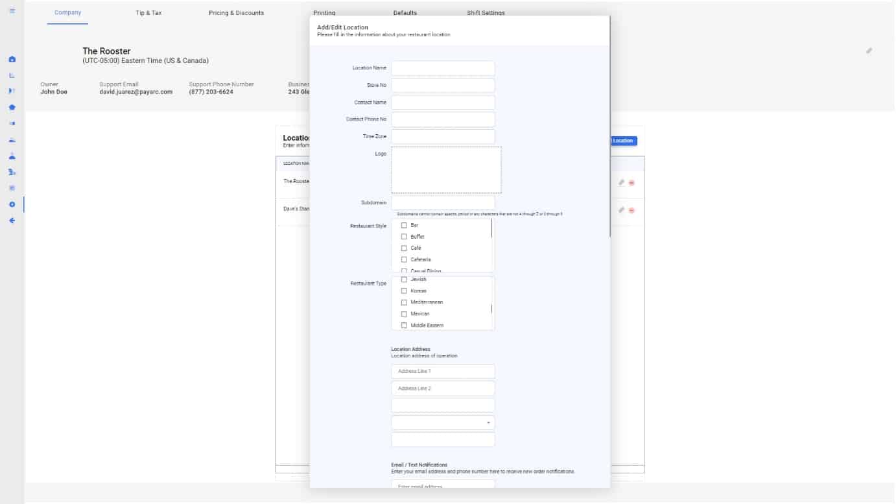Check the Korean restaurant type
The image size is (896, 504).
click(404, 291)
